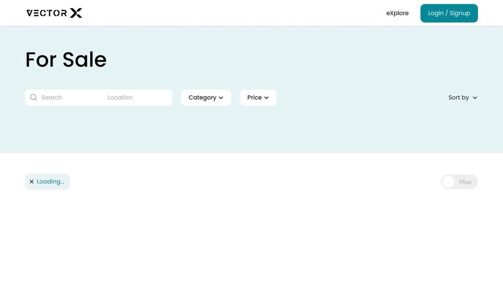Click the search magnifier icon
Viewport: 503px width, 283px height.
33,97
